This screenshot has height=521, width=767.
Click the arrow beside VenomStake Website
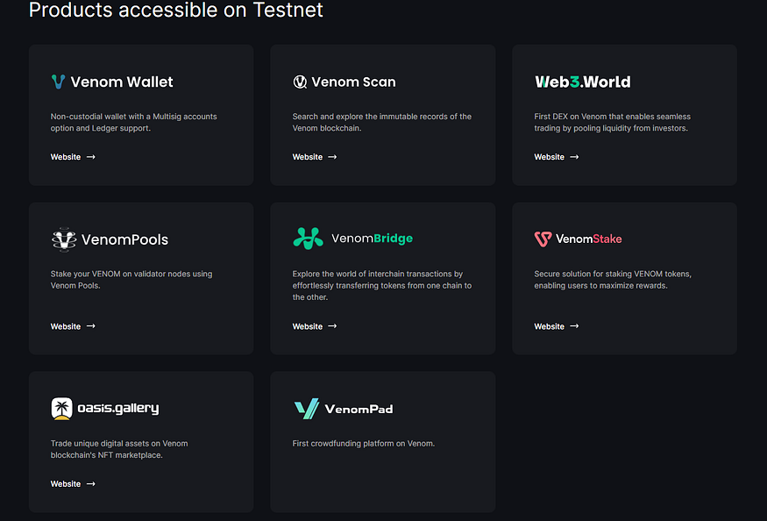574,326
